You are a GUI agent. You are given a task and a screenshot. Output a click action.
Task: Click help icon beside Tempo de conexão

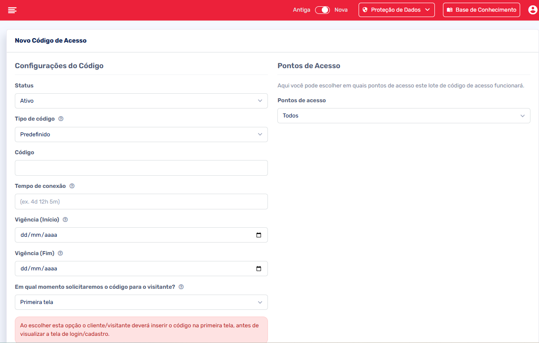pos(72,186)
